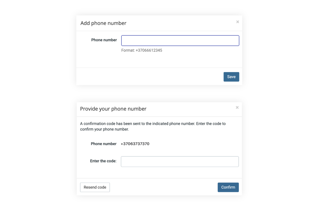Click the Phone number label beside empty input
The height and width of the screenshot is (216, 333).
104,40
